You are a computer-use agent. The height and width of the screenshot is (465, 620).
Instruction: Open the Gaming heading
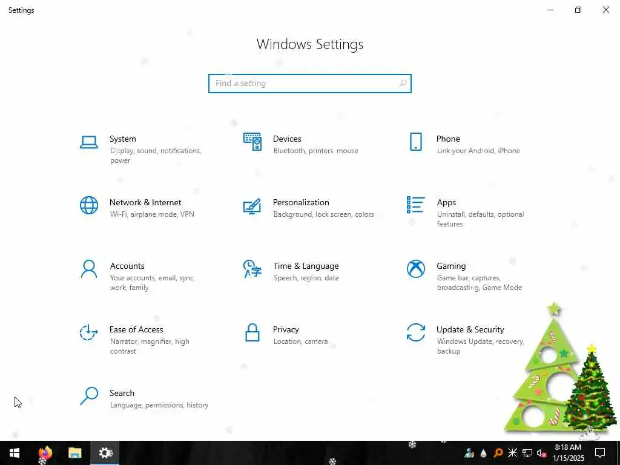pyautogui.click(x=451, y=266)
